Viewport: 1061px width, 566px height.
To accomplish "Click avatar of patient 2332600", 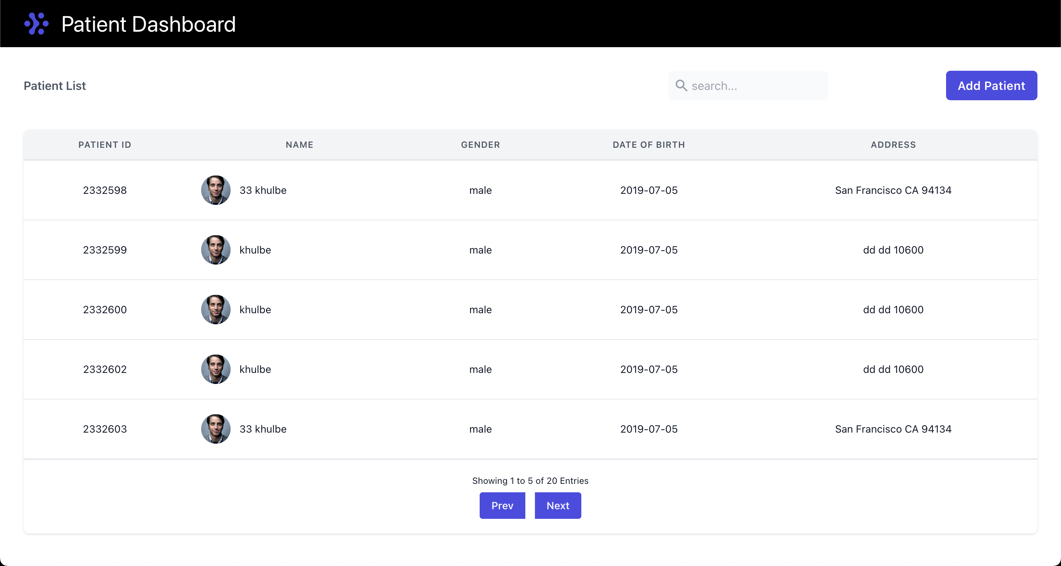I will (x=216, y=310).
